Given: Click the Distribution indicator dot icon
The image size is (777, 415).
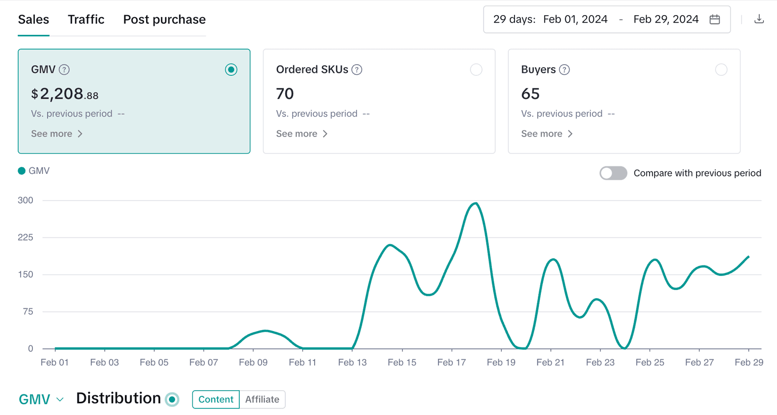Looking at the screenshot, I should click(172, 399).
